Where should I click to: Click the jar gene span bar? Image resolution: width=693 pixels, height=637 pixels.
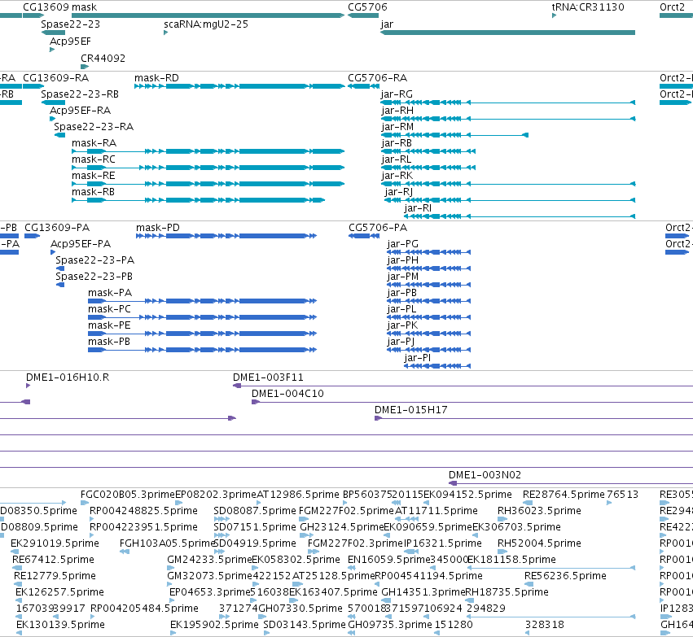507,33
